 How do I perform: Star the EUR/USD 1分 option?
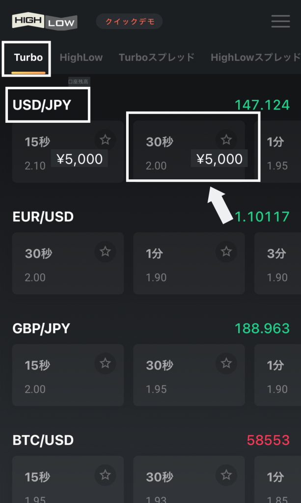click(x=226, y=252)
